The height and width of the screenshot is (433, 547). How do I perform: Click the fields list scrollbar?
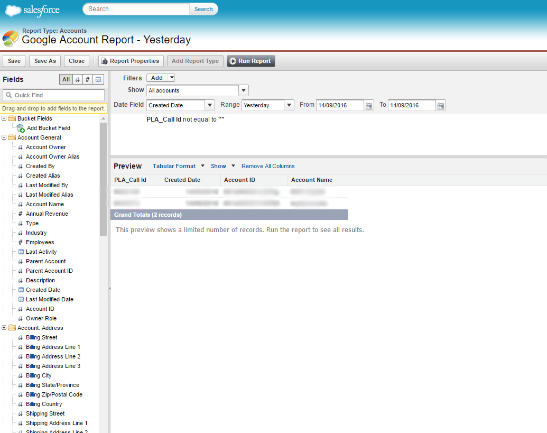click(x=103, y=179)
